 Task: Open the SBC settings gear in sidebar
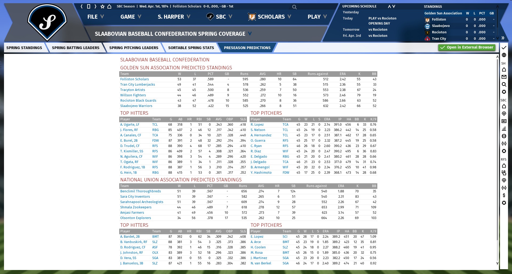click(x=504, y=151)
